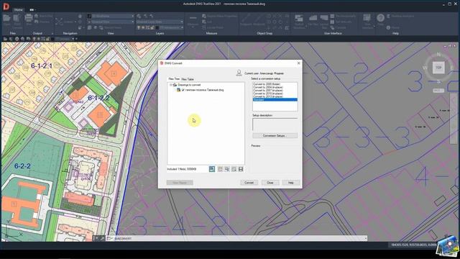Click the Quick Access toolbar color swatch

click(x=52, y=39)
